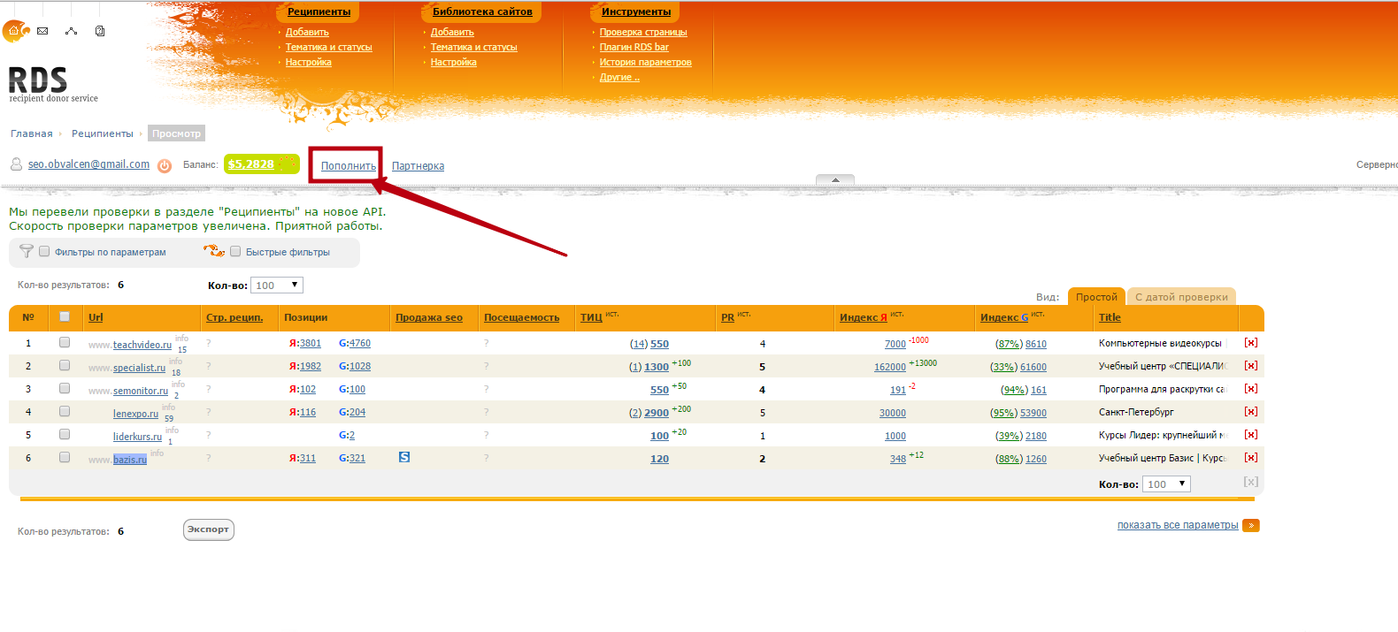Screen dimensions: 1398x632
Task: Delete the teachvideo.ru row with red X
Action: pos(1250,343)
